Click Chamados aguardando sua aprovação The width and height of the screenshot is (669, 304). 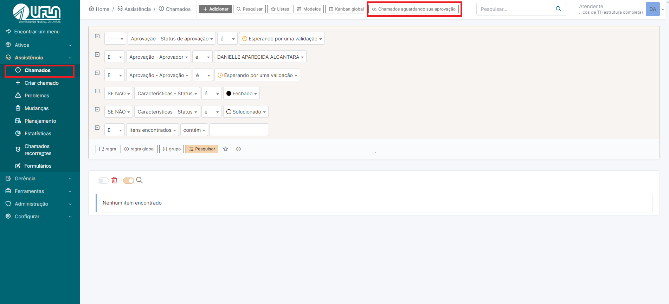click(414, 9)
